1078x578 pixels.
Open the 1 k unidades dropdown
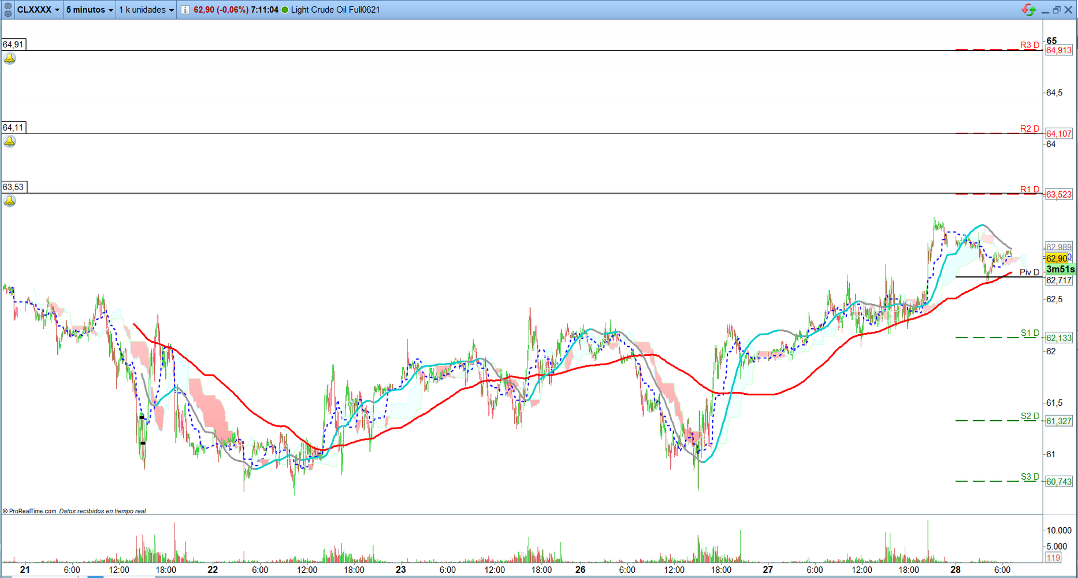pyautogui.click(x=147, y=10)
